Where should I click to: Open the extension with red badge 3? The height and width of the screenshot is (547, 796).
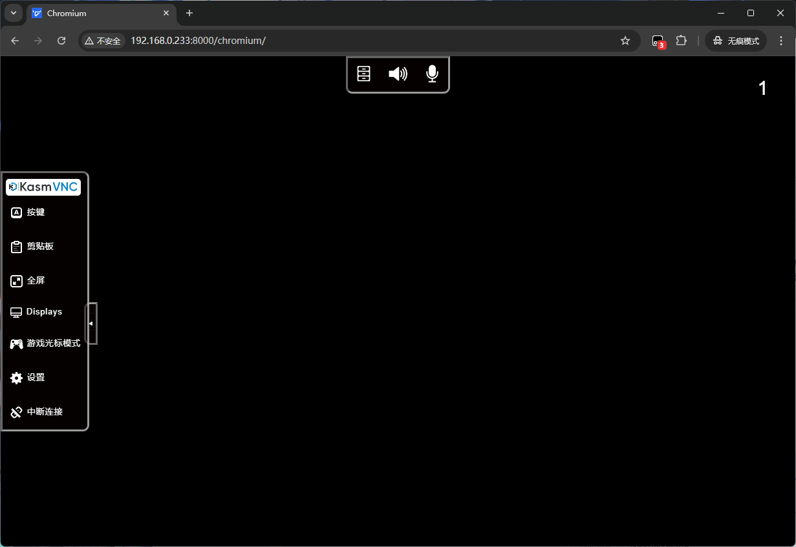click(x=658, y=41)
